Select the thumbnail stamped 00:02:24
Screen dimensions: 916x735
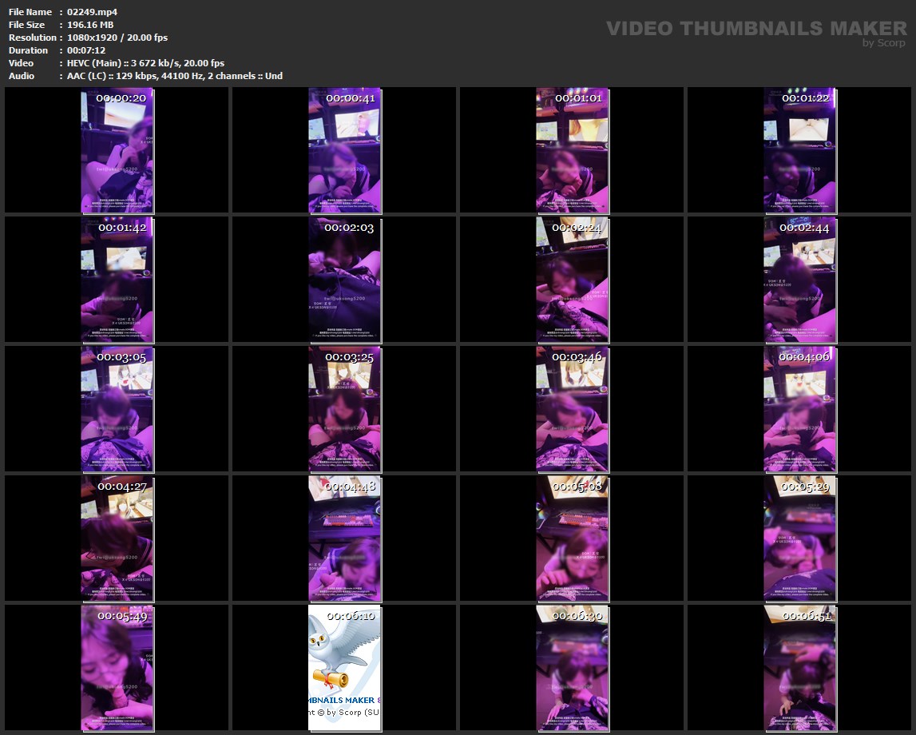(x=573, y=280)
